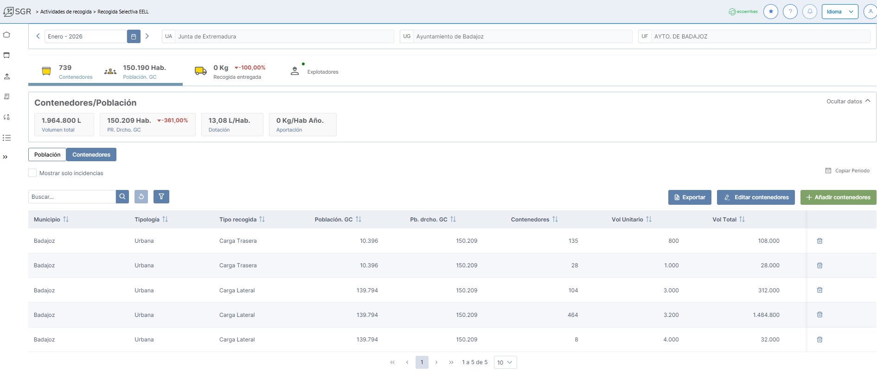Select the Contenedores toggle view
Screen dimensions: 877x385
[91, 155]
